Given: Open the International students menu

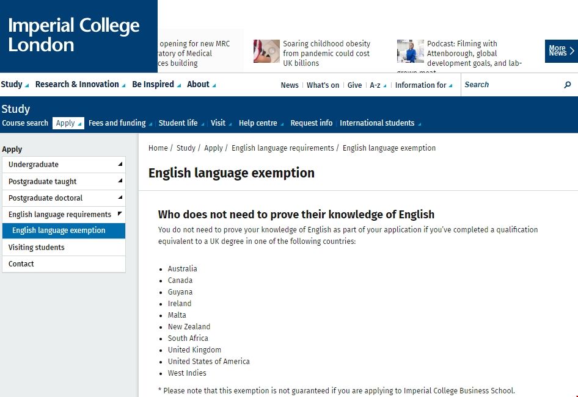Looking at the screenshot, I should coord(380,123).
